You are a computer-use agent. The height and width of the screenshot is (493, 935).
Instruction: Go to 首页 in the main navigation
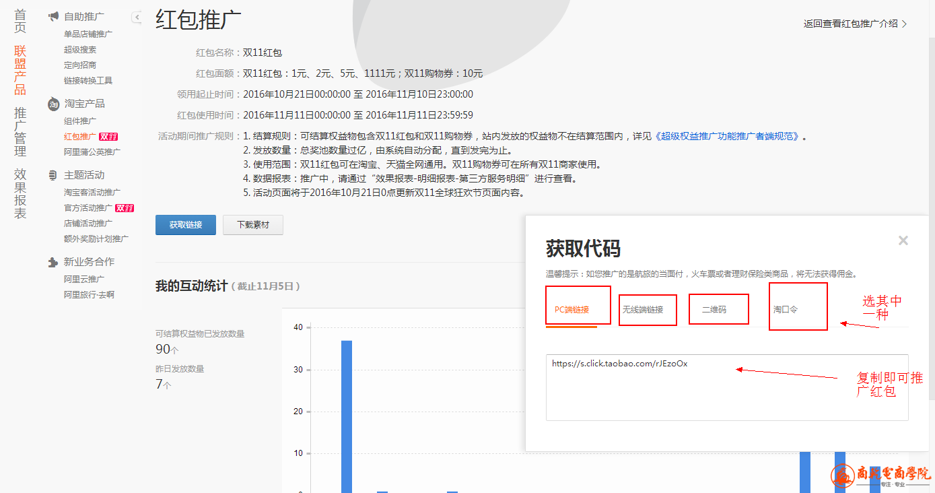pos(20,21)
